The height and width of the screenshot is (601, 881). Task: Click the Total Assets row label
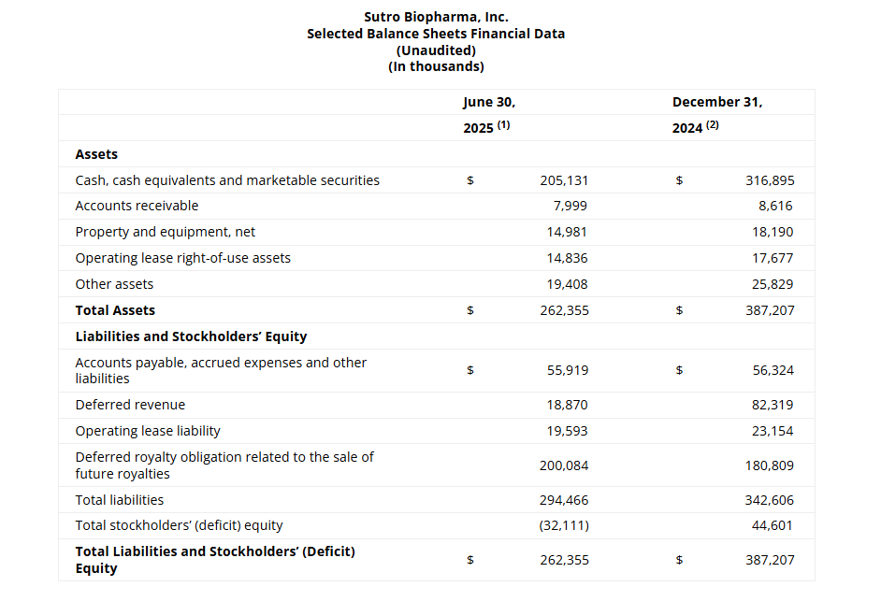(x=115, y=310)
